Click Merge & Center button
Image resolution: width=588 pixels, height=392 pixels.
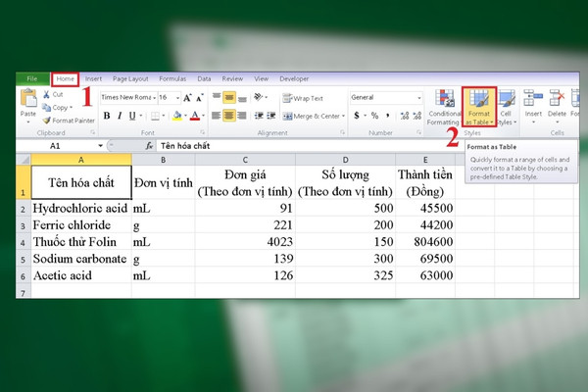coord(312,117)
